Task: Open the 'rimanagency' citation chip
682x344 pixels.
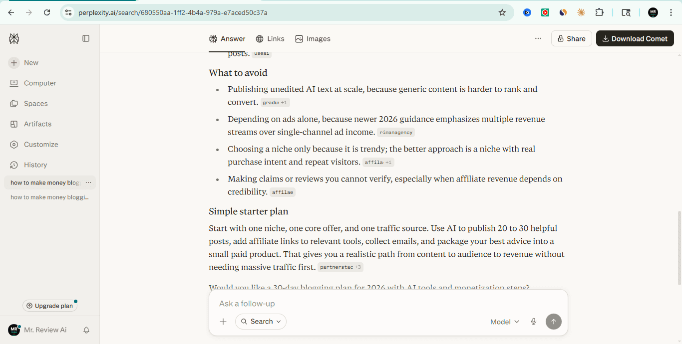Action: pyautogui.click(x=396, y=133)
